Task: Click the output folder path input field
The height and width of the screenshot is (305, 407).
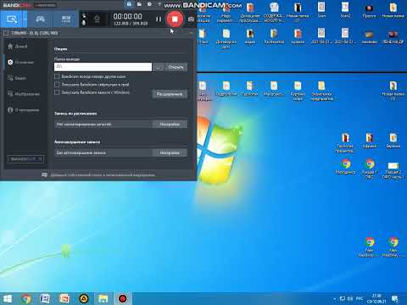Action: click(103, 67)
